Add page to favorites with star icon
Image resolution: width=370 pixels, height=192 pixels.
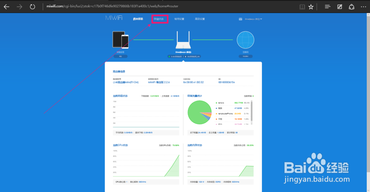pos(311,7)
